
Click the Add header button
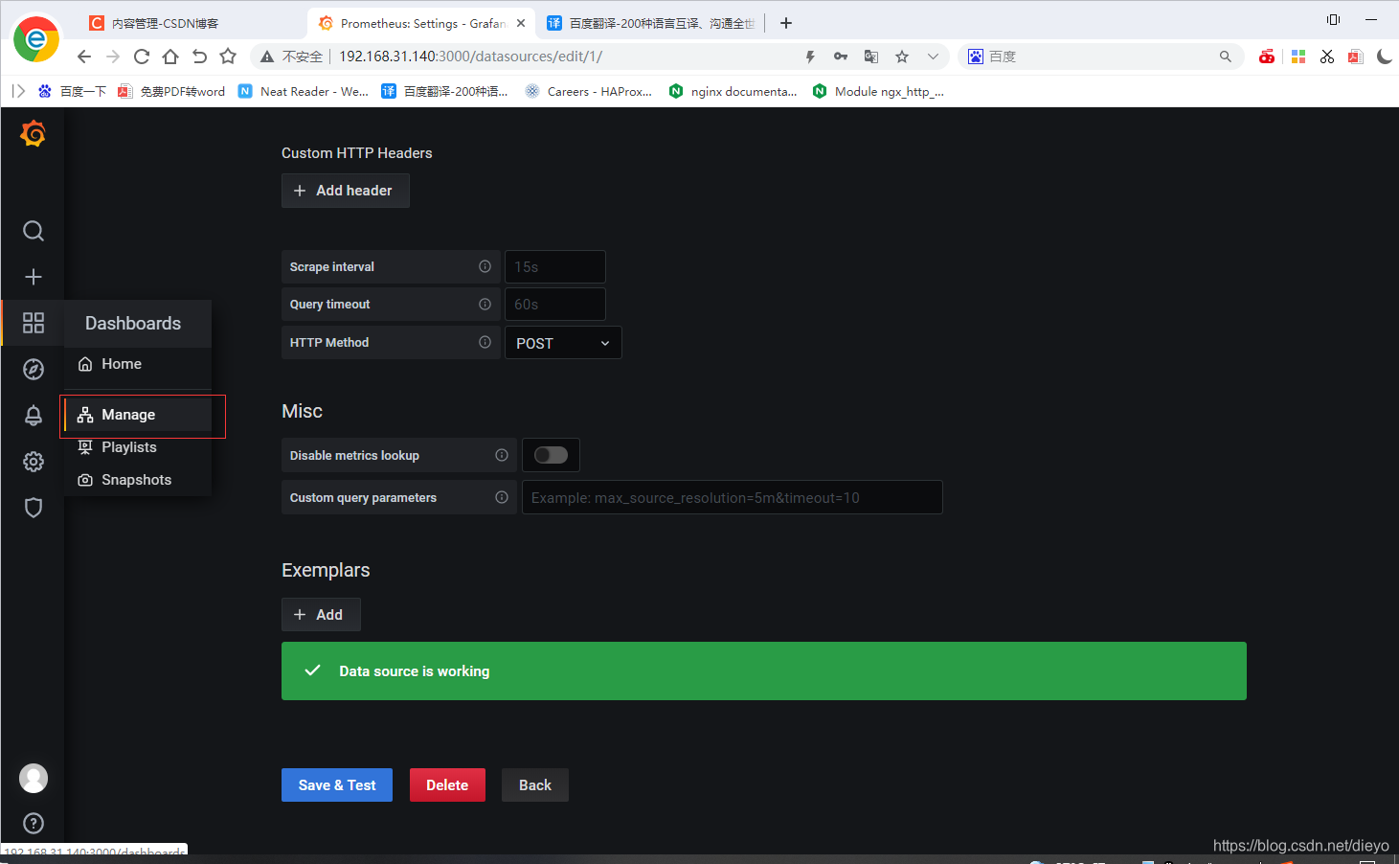point(346,191)
